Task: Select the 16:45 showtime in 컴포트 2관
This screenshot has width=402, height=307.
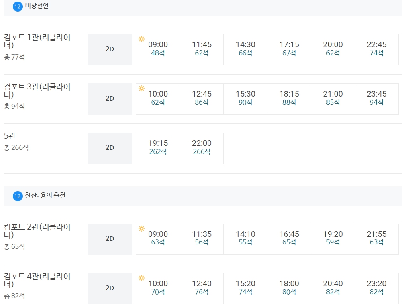Action: (289, 239)
